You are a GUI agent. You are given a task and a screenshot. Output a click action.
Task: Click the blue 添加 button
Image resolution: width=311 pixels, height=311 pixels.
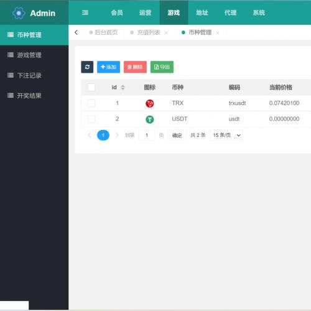[x=108, y=67]
